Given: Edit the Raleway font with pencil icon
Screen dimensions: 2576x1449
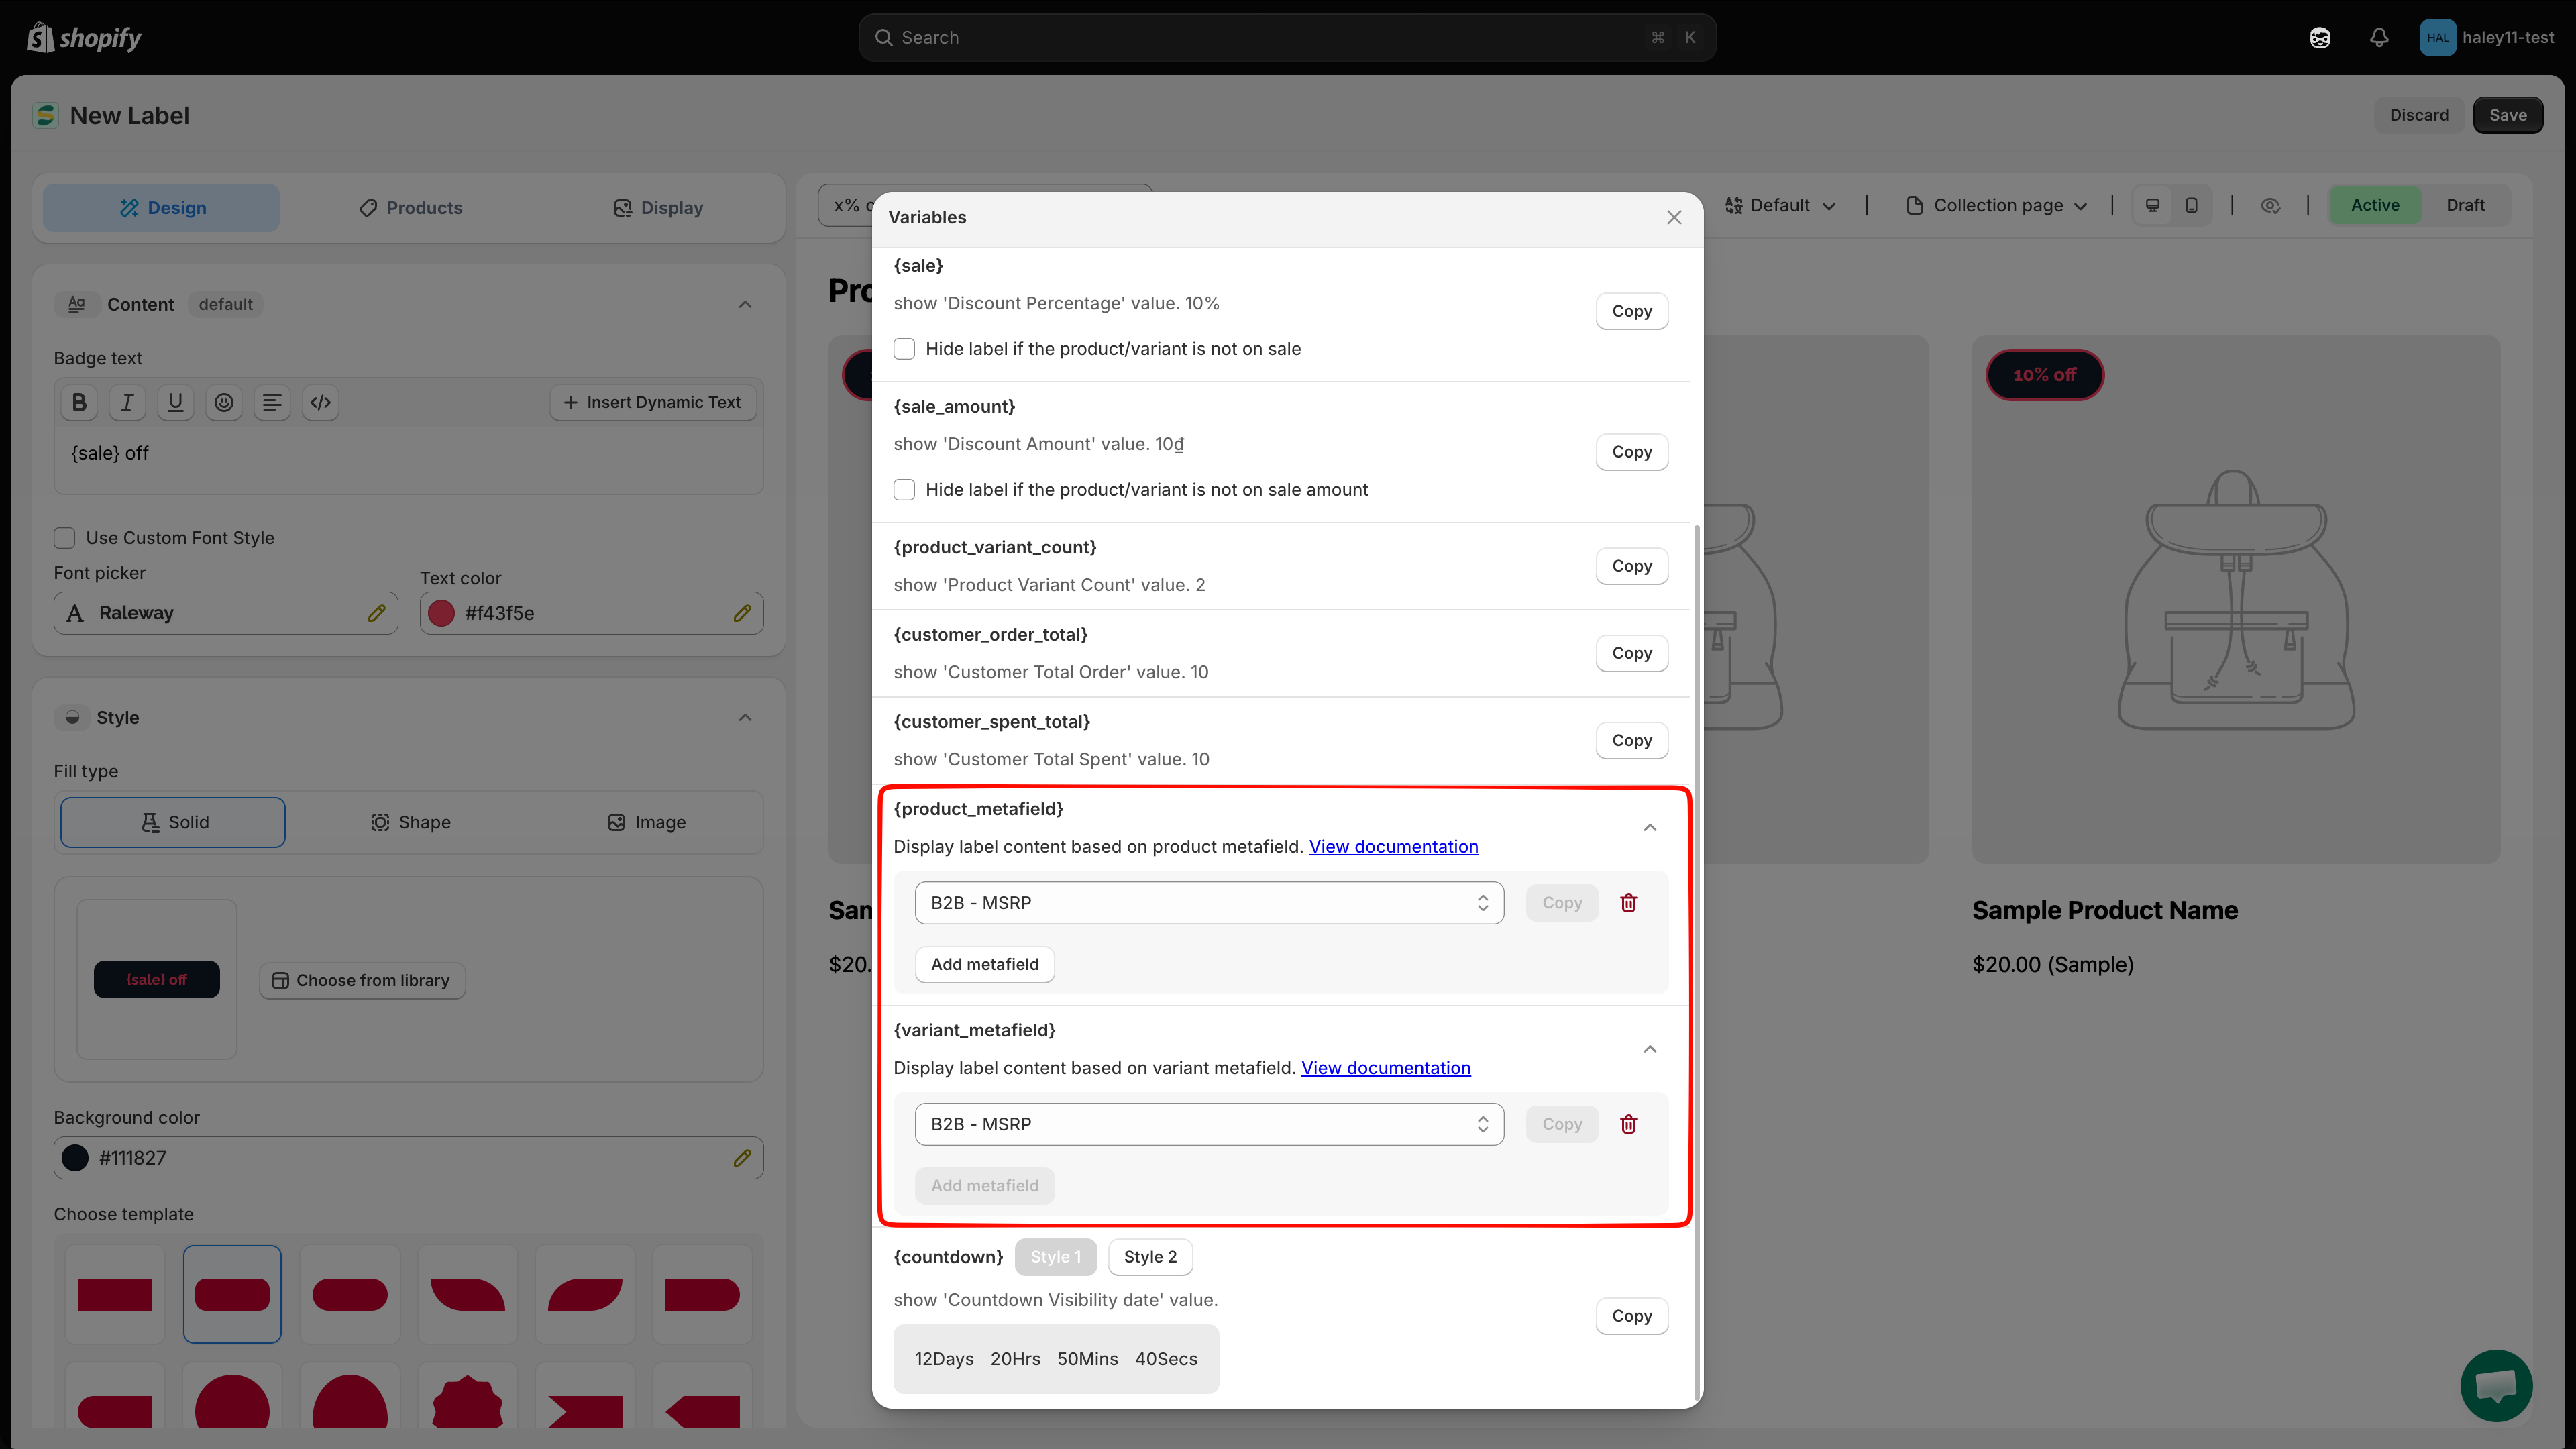Looking at the screenshot, I should [x=377, y=613].
